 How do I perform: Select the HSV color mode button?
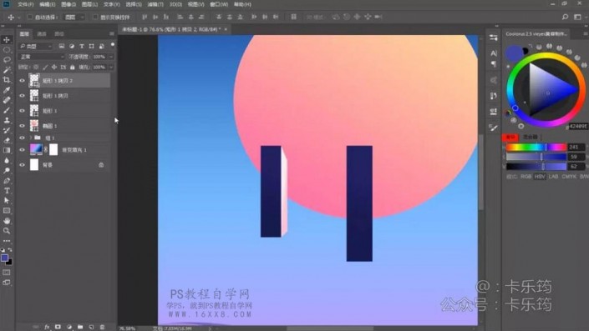click(x=540, y=177)
